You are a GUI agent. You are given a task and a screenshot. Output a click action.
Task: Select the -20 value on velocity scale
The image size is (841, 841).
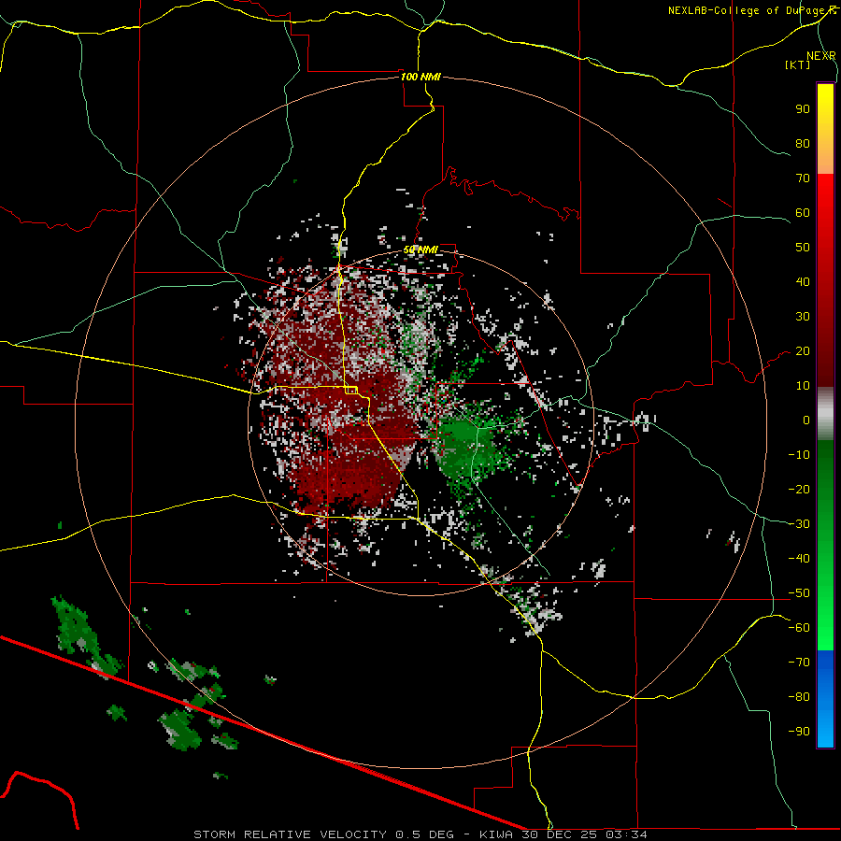799,490
